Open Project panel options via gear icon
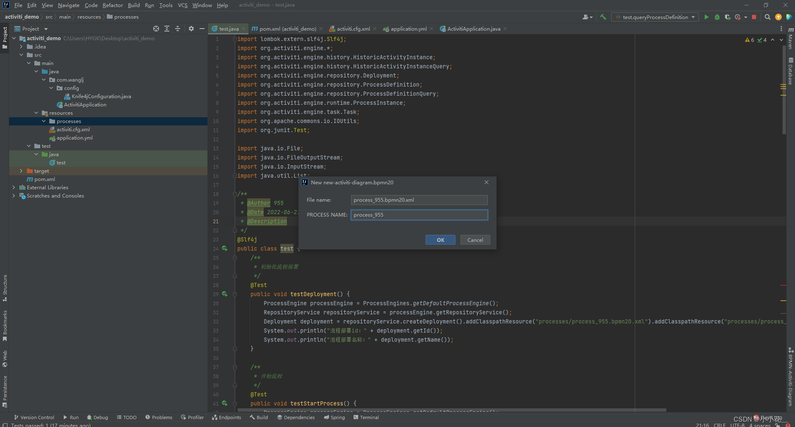The height and width of the screenshot is (427, 795). click(x=191, y=29)
